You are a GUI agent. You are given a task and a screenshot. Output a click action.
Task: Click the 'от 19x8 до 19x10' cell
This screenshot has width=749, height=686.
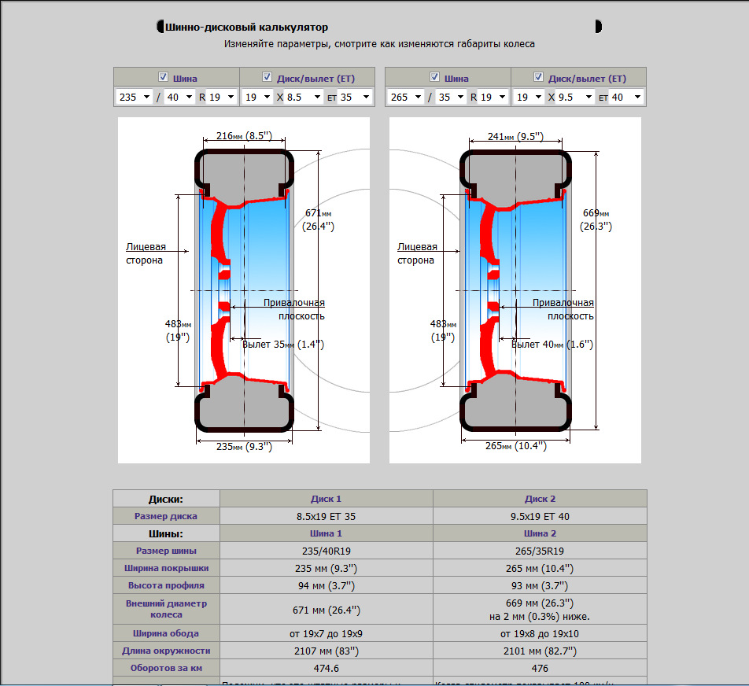pos(541,634)
